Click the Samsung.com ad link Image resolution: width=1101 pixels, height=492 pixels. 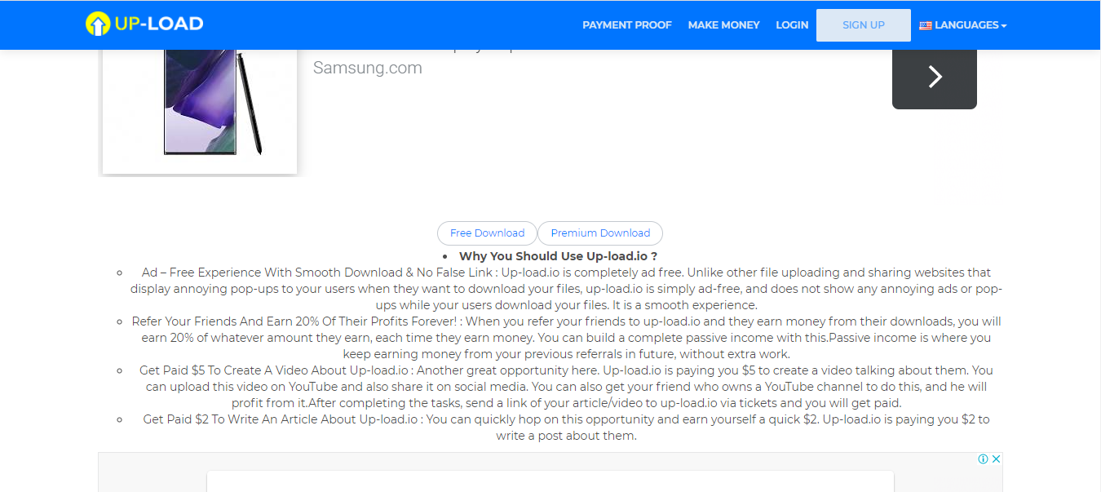click(368, 68)
